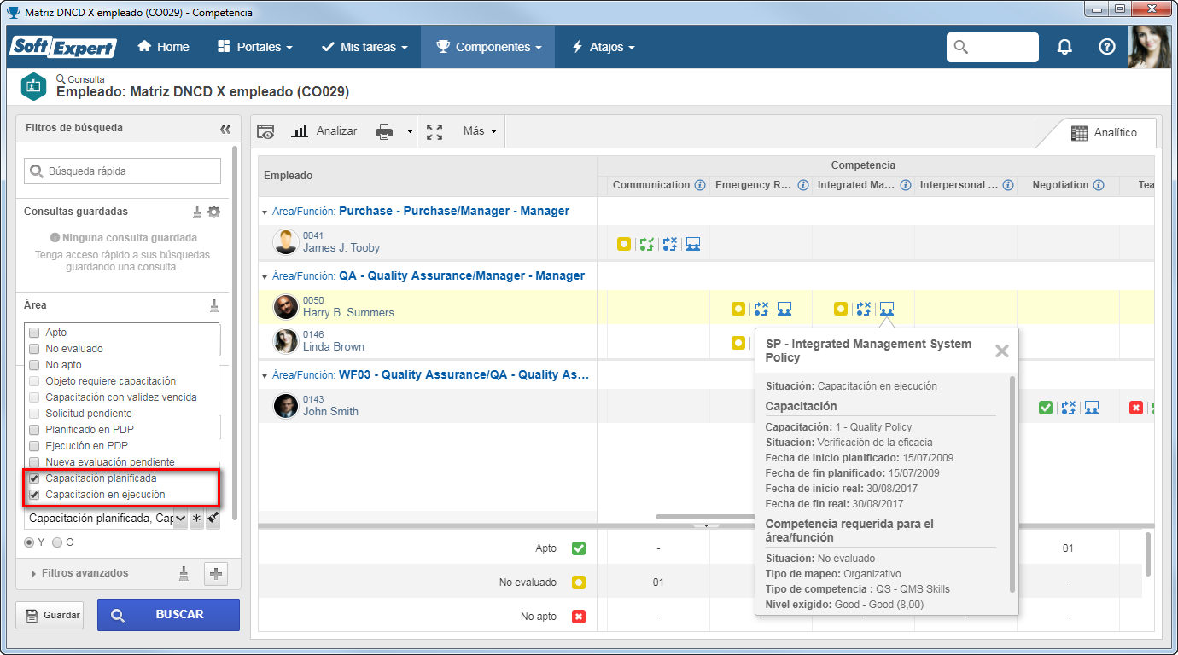Click the BUSCAR button
Viewport: 1178px width, 655px height.
tap(168, 615)
